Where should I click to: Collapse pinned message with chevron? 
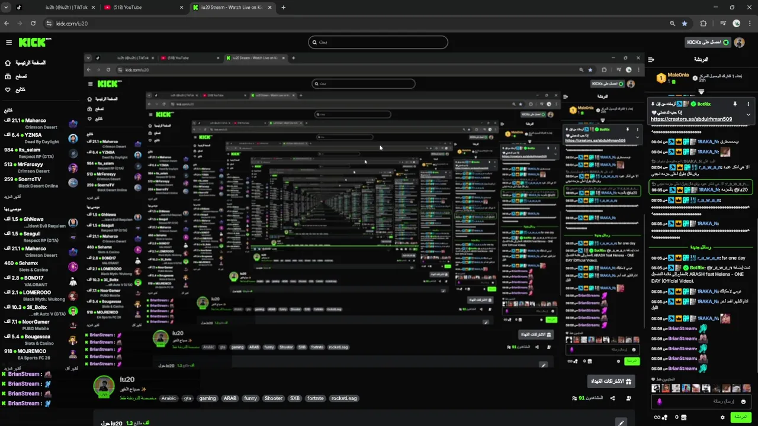coord(748,115)
